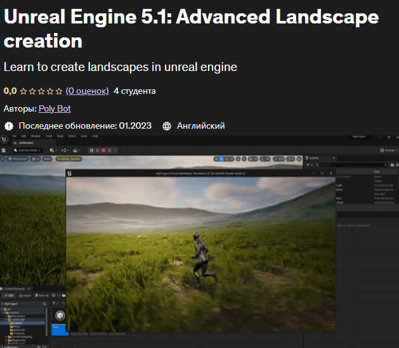
Task: Open Settings in the editor's top-right
Action: click(389, 150)
